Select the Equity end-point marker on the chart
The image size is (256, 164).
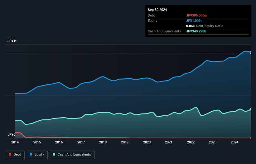[251, 52]
